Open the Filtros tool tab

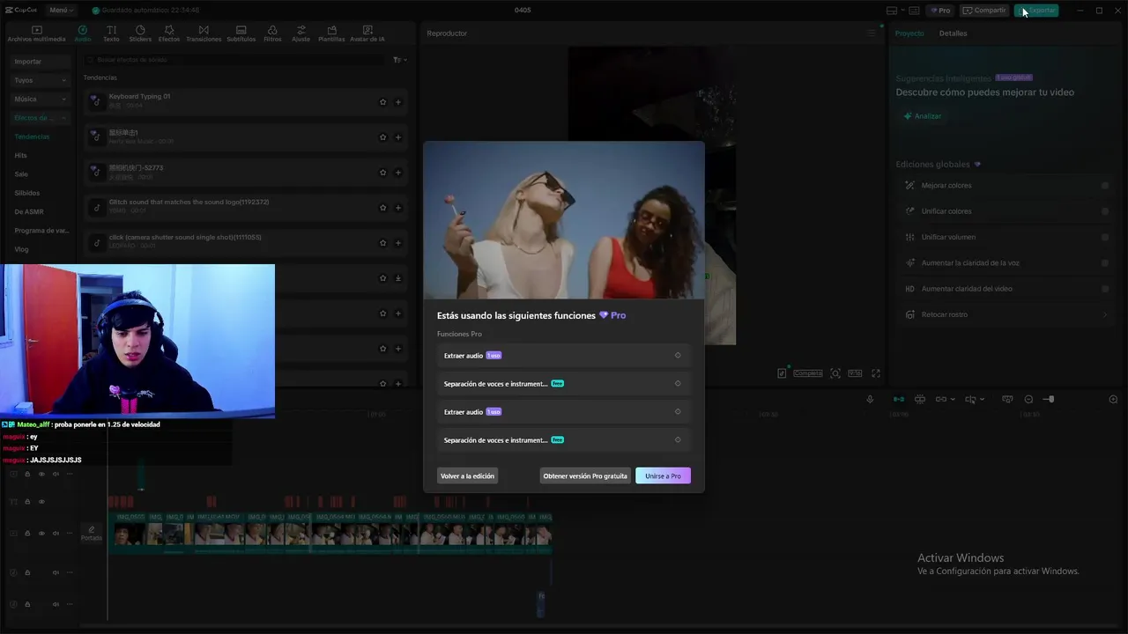point(272,34)
